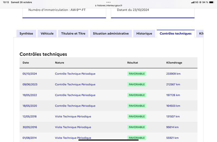The width and height of the screenshot is (217, 142).
Task: Click the 197726 km mileage value
Action: [173, 95]
